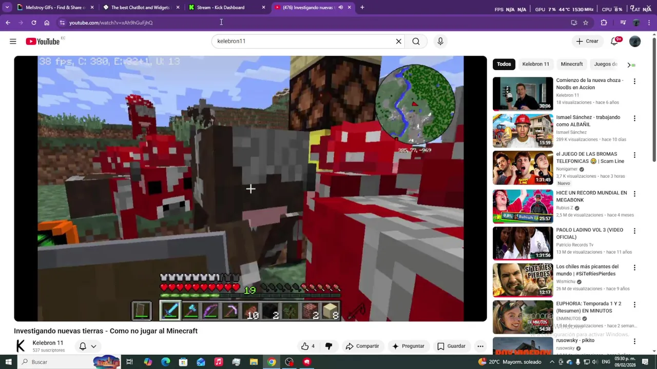Open options menu for Los chiles más picantes
Screen dimensions: 657x369
[634, 268]
